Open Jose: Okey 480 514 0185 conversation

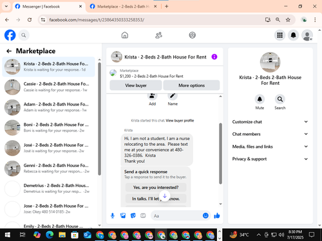48,209
